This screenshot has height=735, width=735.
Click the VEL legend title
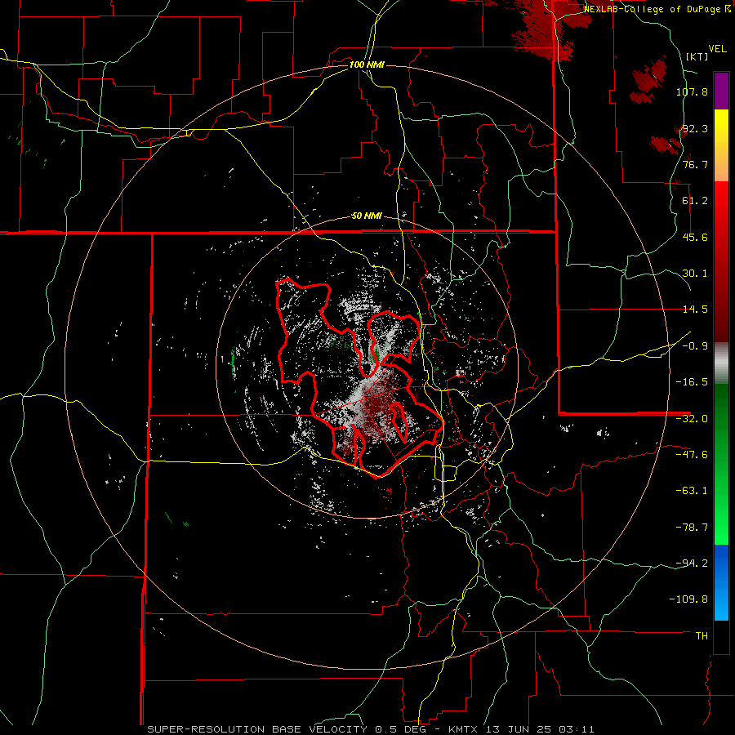[717, 49]
